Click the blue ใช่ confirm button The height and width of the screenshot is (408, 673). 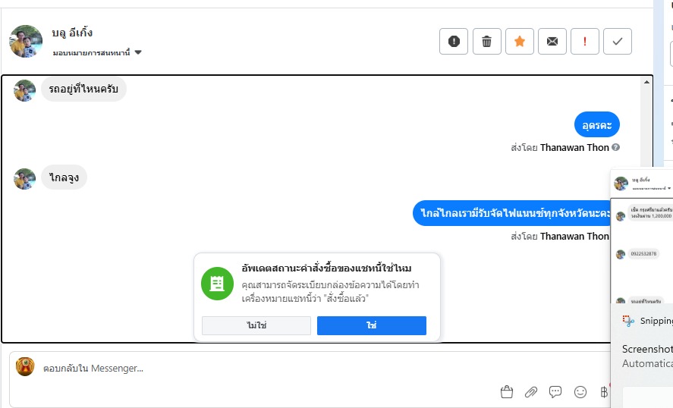pyautogui.click(x=372, y=325)
